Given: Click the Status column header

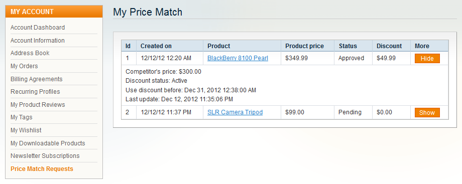Looking at the screenshot, I should 348,46.
